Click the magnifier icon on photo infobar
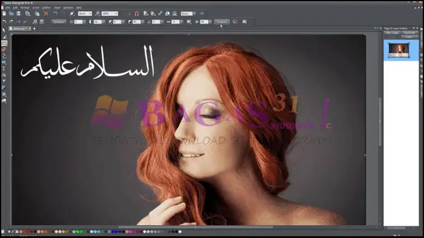The width and height of the screenshot is (424, 238). pyautogui.click(x=35, y=22)
